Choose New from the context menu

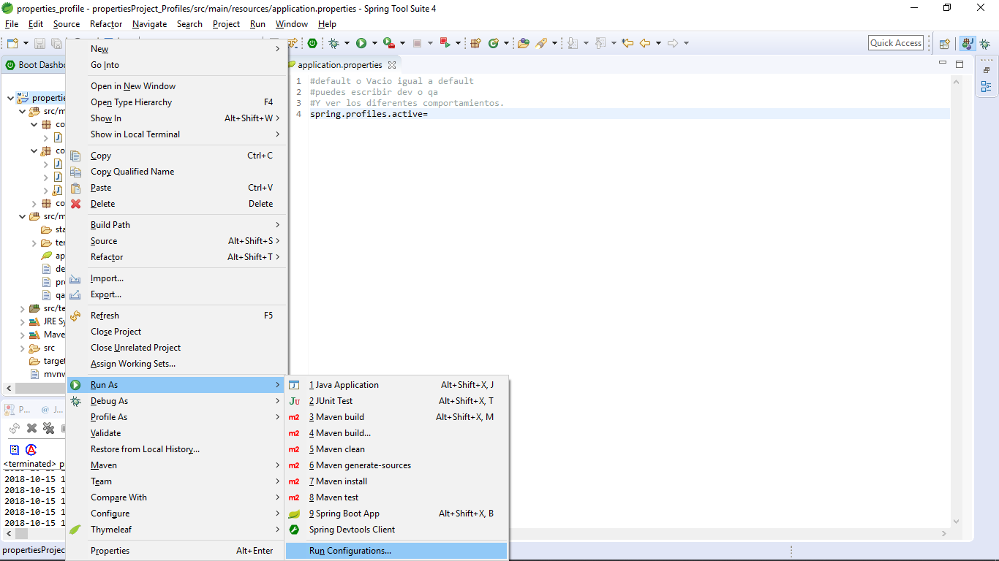click(x=176, y=49)
